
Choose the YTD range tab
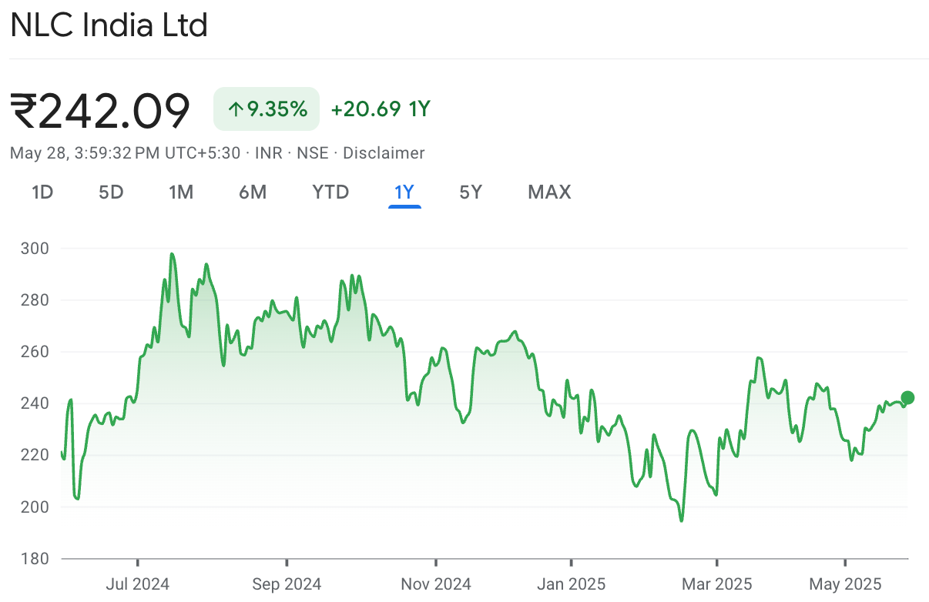pyautogui.click(x=330, y=192)
